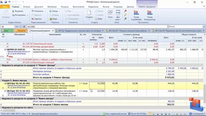Open the Данные ribbon tab
The height and width of the screenshot is (116, 206).
coord(130,7)
